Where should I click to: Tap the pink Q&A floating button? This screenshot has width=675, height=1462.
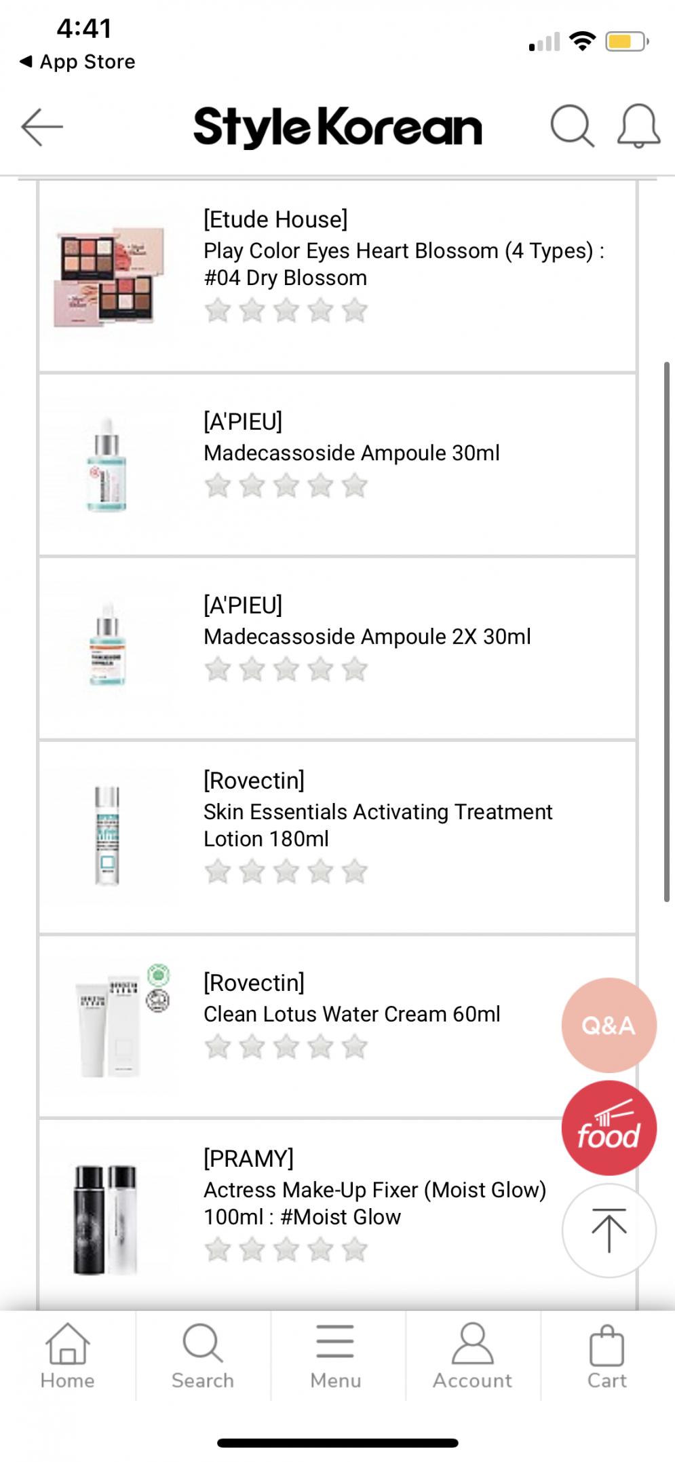pyautogui.click(x=609, y=1025)
